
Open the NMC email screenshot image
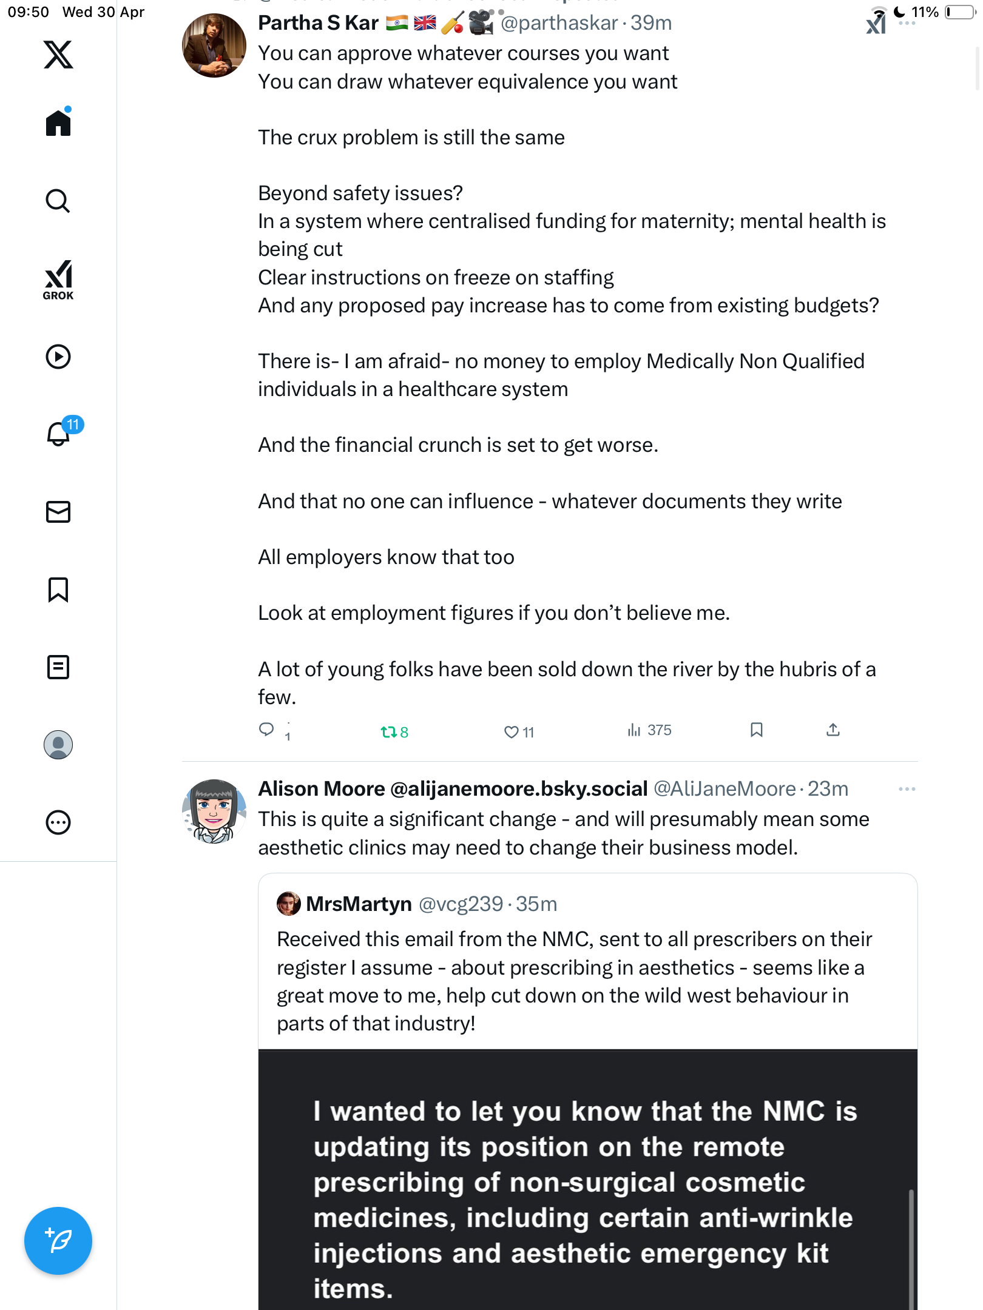coord(587,1180)
